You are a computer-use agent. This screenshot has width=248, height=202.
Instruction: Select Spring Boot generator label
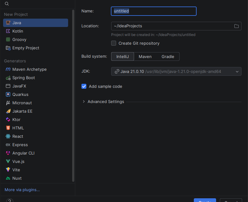coord(24,78)
